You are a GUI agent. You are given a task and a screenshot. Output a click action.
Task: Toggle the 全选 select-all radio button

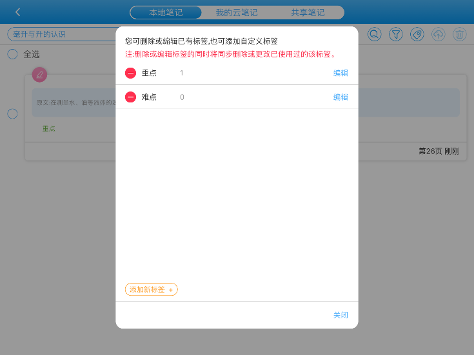(x=12, y=54)
